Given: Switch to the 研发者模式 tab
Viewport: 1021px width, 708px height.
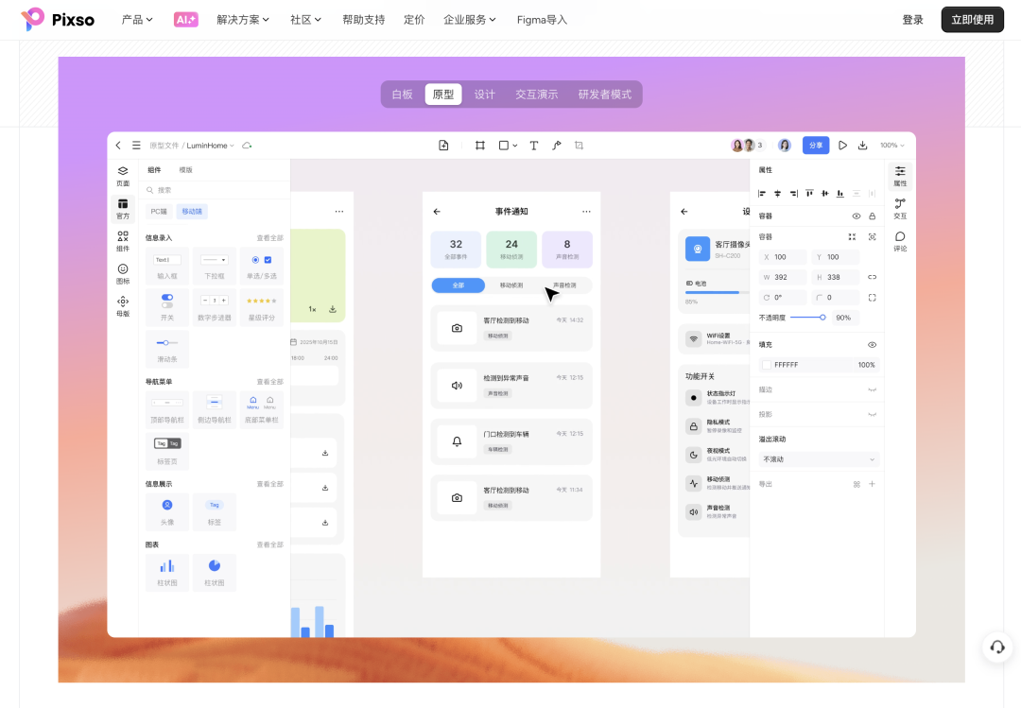Looking at the screenshot, I should (x=605, y=95).
